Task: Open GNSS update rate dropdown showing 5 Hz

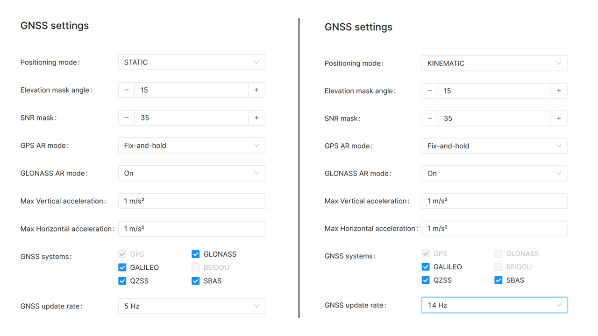Action: pyautogui.click(x=192, y=306)
